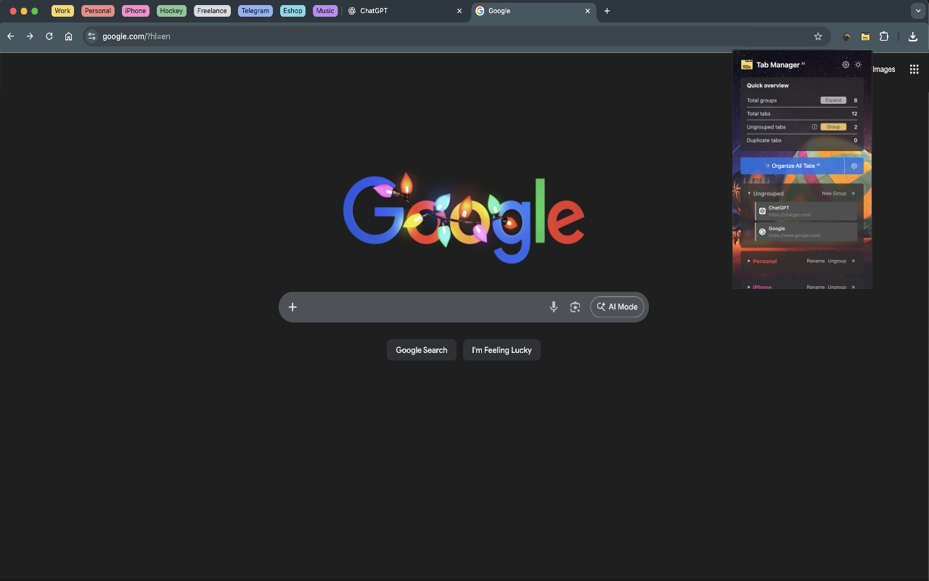This screenshot has width=929, height=581.
Task: Close the Ungrouped section with its X
Action: (x=854, y=194)
